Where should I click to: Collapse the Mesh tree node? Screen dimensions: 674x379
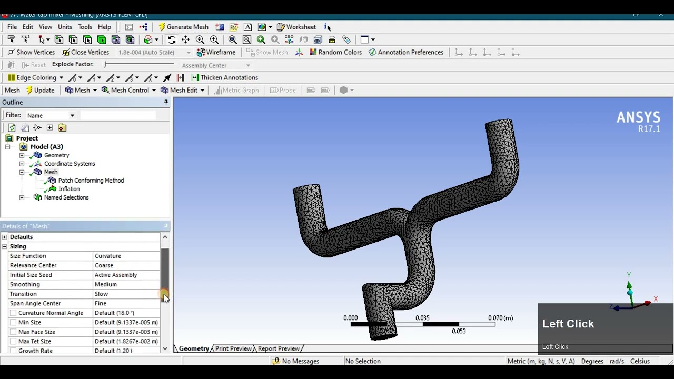point(22,172)
